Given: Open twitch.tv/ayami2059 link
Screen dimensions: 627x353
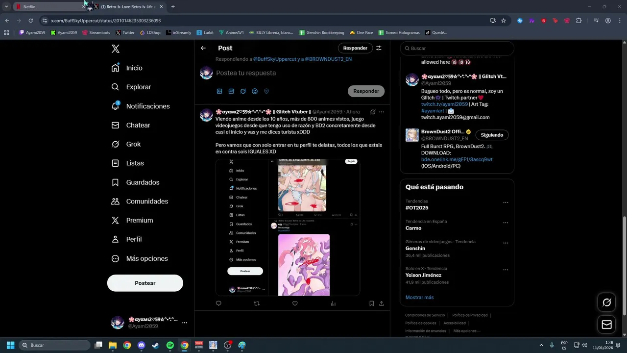Looking at the screenshot, I should click(x=444, y=104).
